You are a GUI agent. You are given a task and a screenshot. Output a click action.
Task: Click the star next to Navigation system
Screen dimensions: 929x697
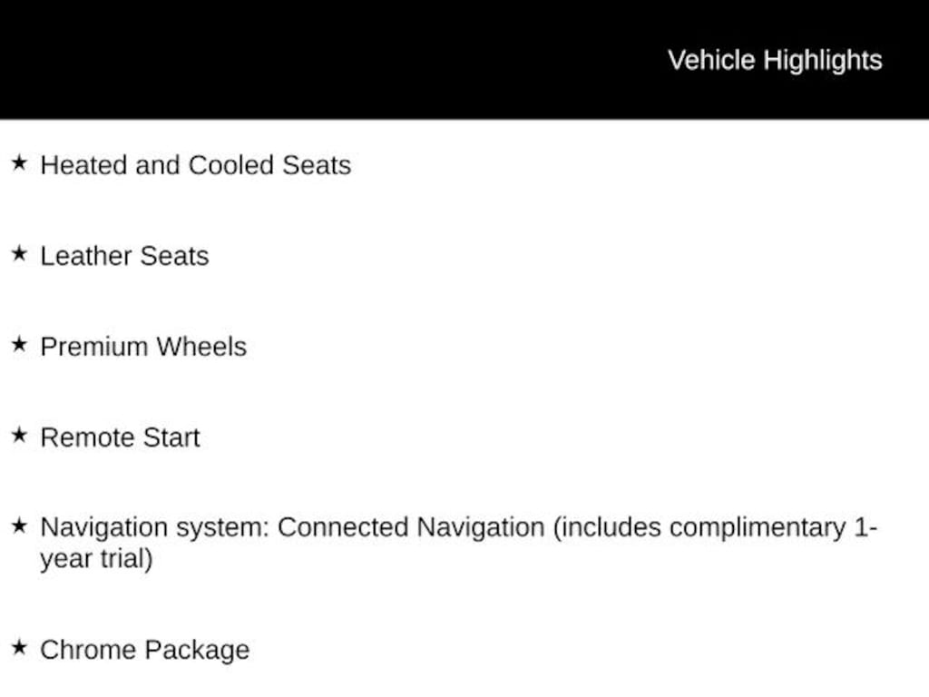[19, 525]
